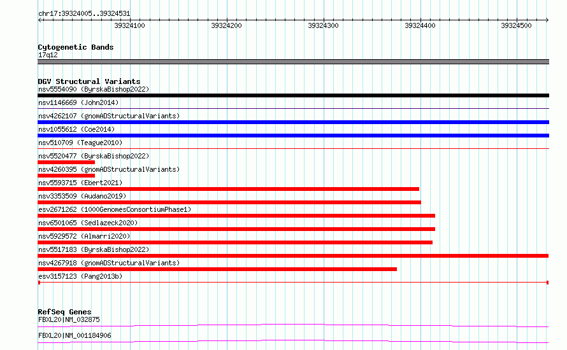Click the thin purple line of nsv1146669
Viewport: 567px width, 350px height.
pos(293,108)
